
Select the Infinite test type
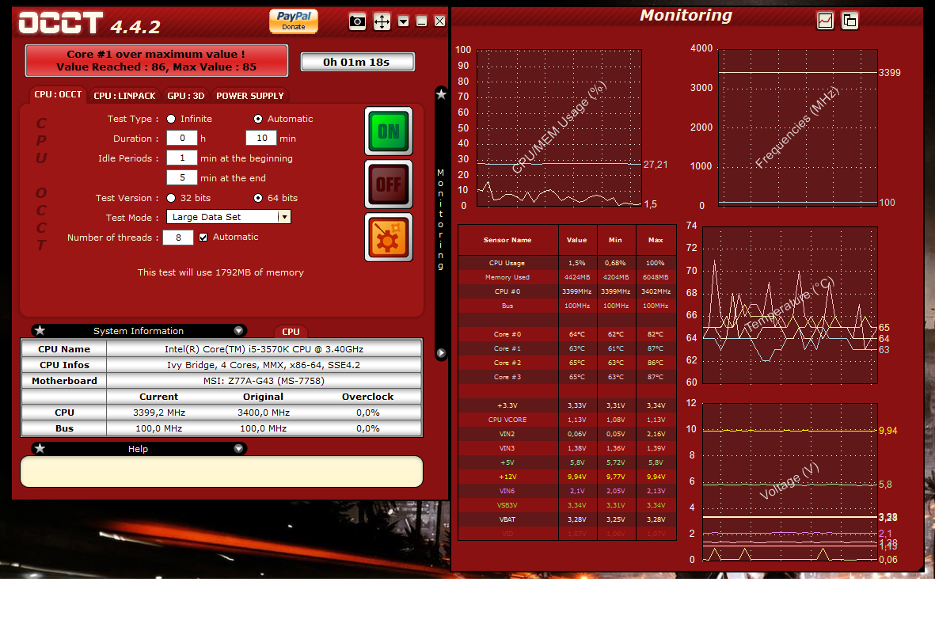point(171,119)
